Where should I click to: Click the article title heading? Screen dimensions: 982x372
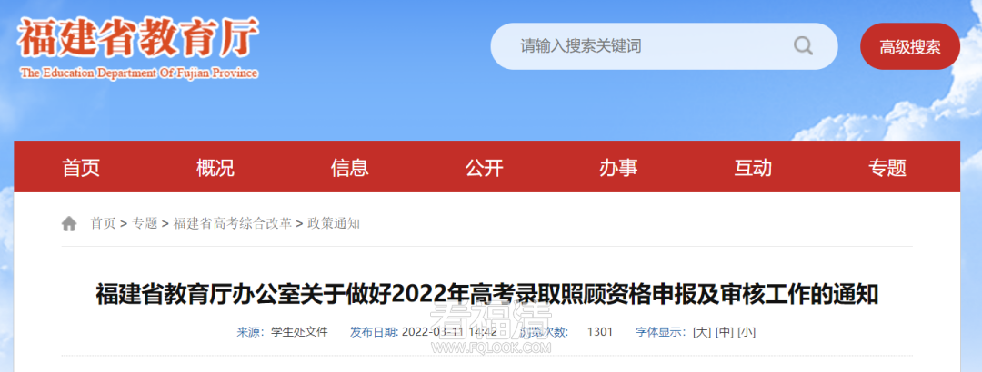point(487,294)
